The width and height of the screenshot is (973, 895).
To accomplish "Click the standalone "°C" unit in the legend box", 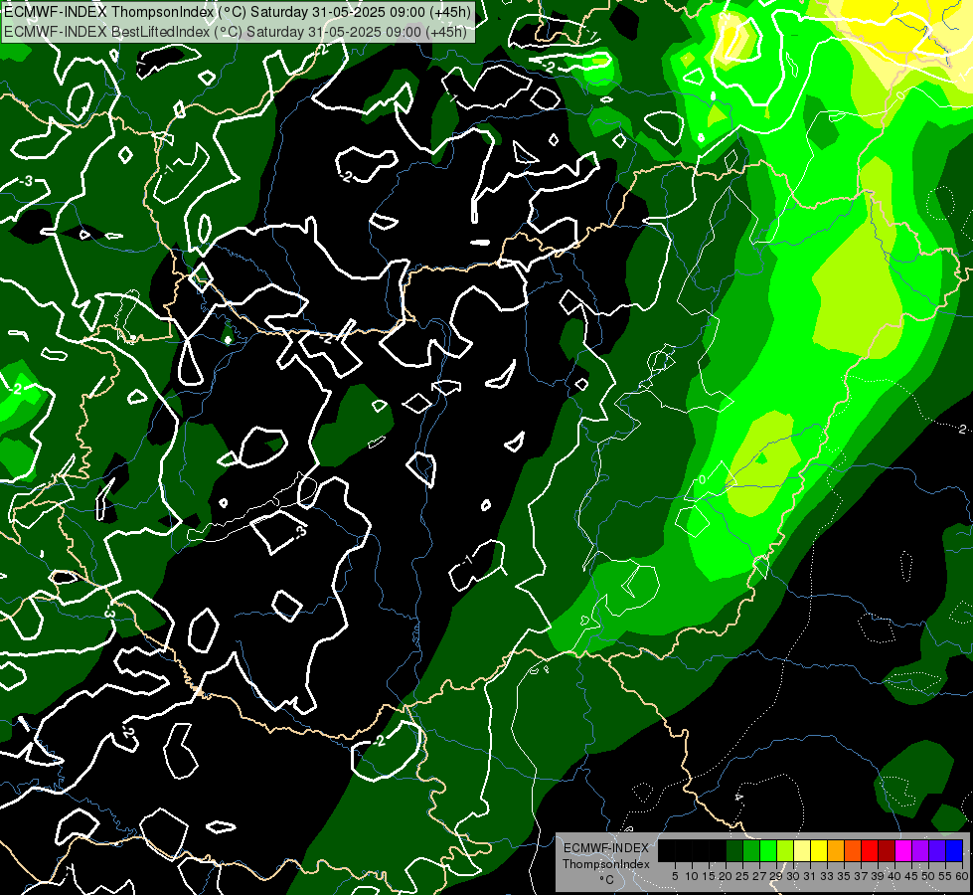I will click(607, 879).
